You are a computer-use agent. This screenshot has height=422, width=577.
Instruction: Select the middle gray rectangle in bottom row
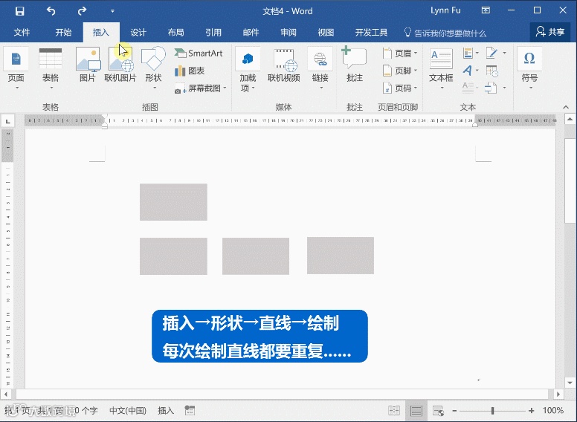[x=256, y=256]
